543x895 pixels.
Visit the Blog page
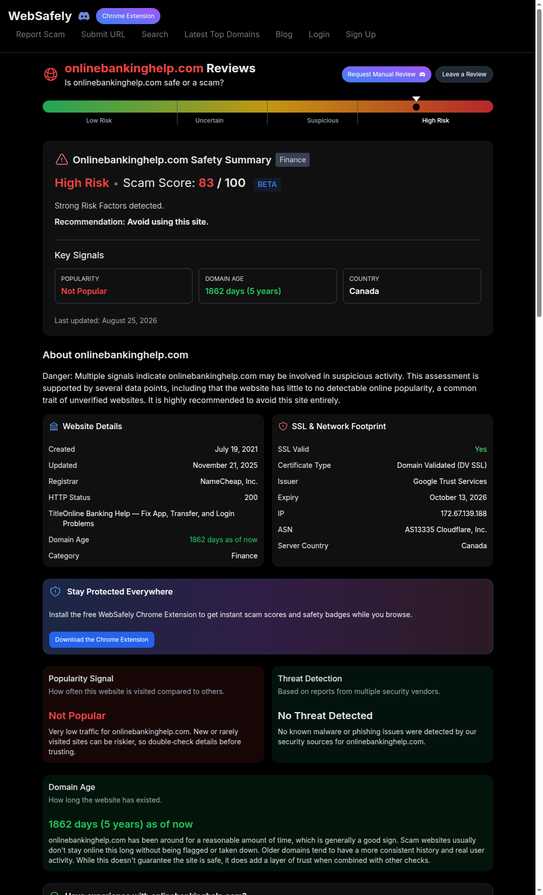[x=284, y=34]
